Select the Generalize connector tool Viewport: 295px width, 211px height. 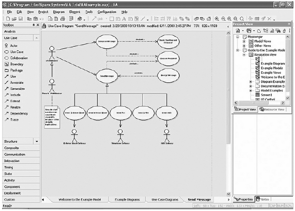tap(17, 89)
